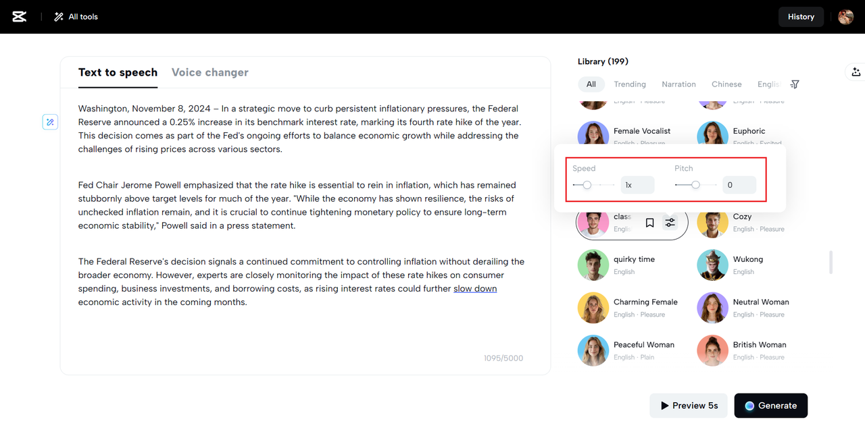Open the voice filter options
Screen dimensions: 865x436
[x=794, y=84]
